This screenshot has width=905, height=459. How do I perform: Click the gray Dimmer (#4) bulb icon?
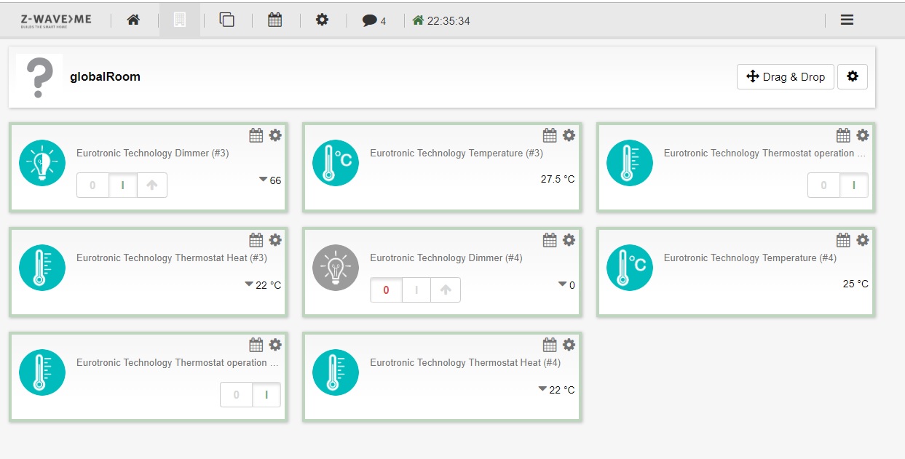(x=336, y=268)
